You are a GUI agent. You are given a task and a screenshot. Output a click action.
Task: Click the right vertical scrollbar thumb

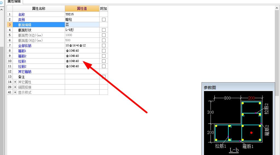pos(277,53)
